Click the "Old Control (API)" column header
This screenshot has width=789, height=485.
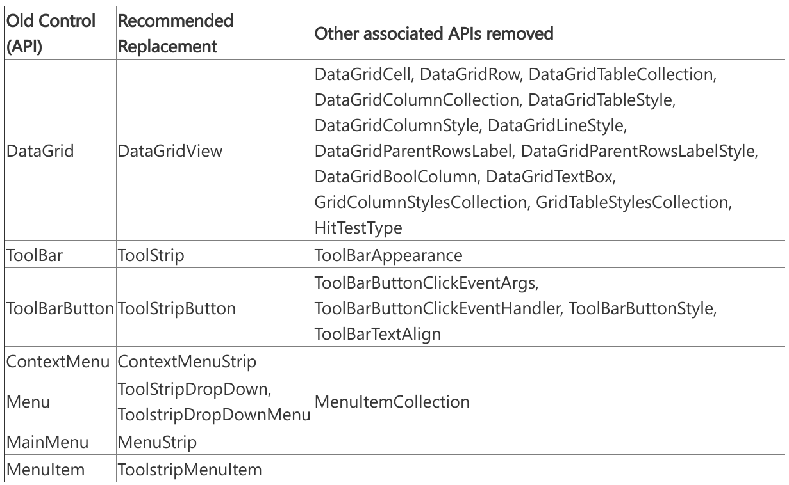pyautogui.click(x=51, y=33)
